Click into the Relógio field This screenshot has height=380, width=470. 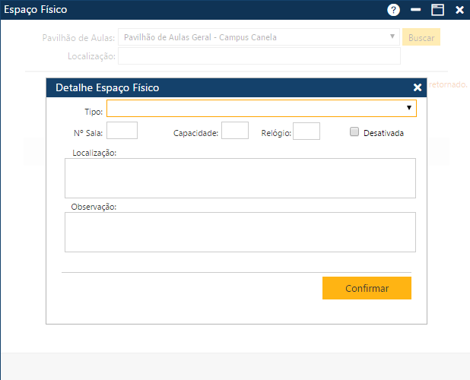(x=306, y=131)
